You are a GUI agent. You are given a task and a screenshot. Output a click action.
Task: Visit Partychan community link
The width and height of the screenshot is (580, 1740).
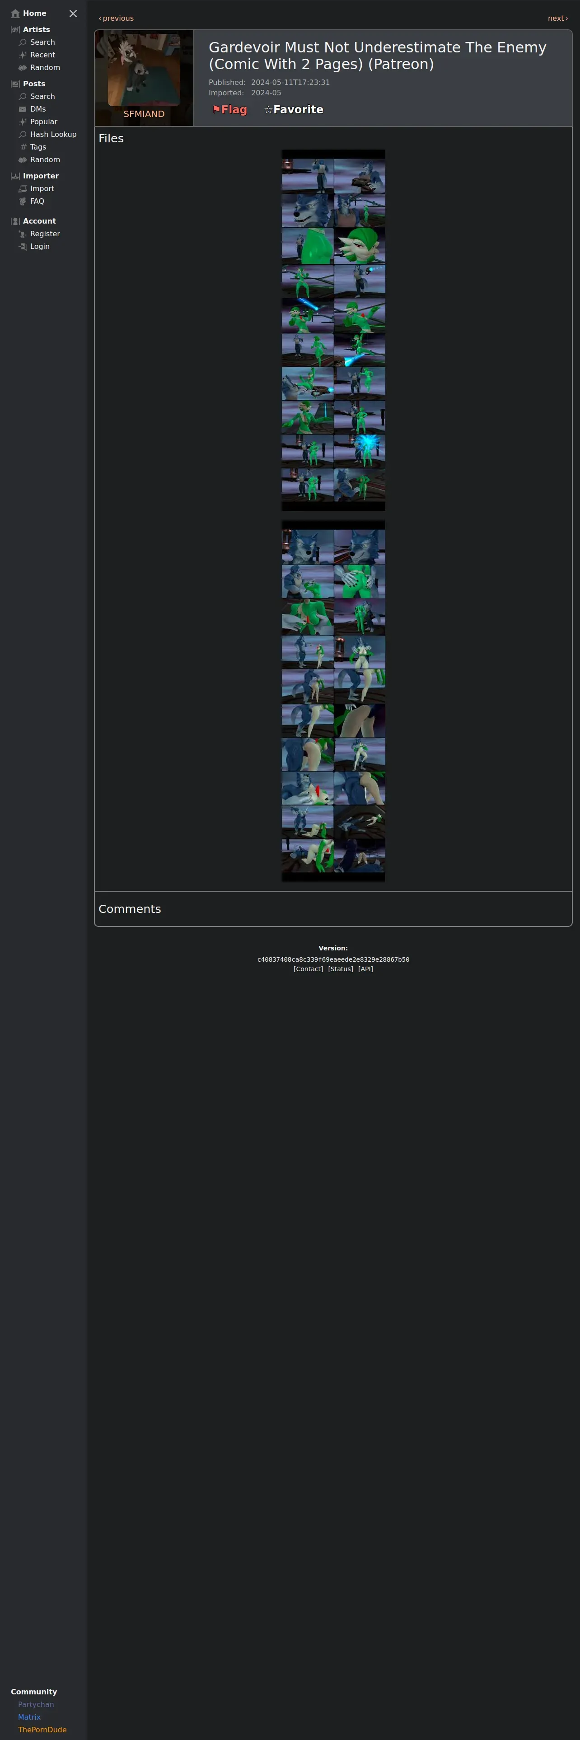[x=36, y=1704]
